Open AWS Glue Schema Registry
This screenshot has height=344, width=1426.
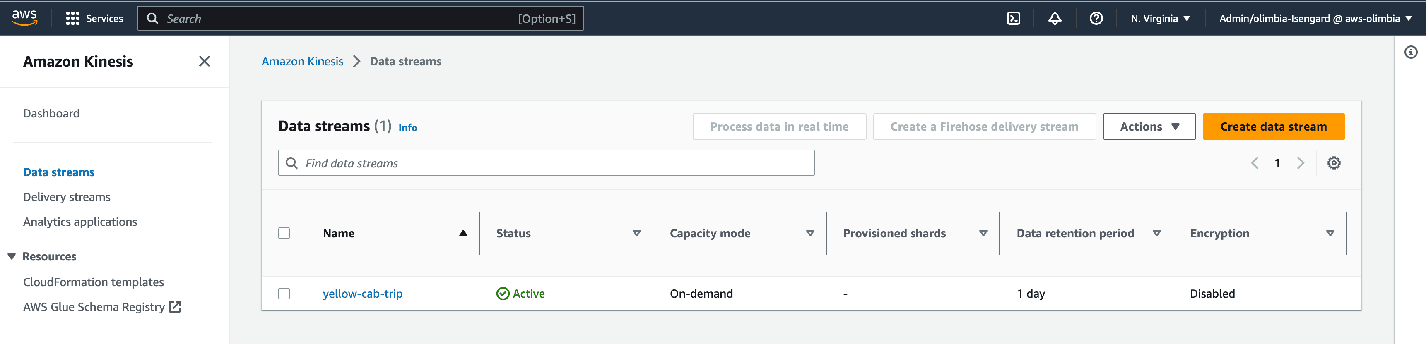[94, 307]
